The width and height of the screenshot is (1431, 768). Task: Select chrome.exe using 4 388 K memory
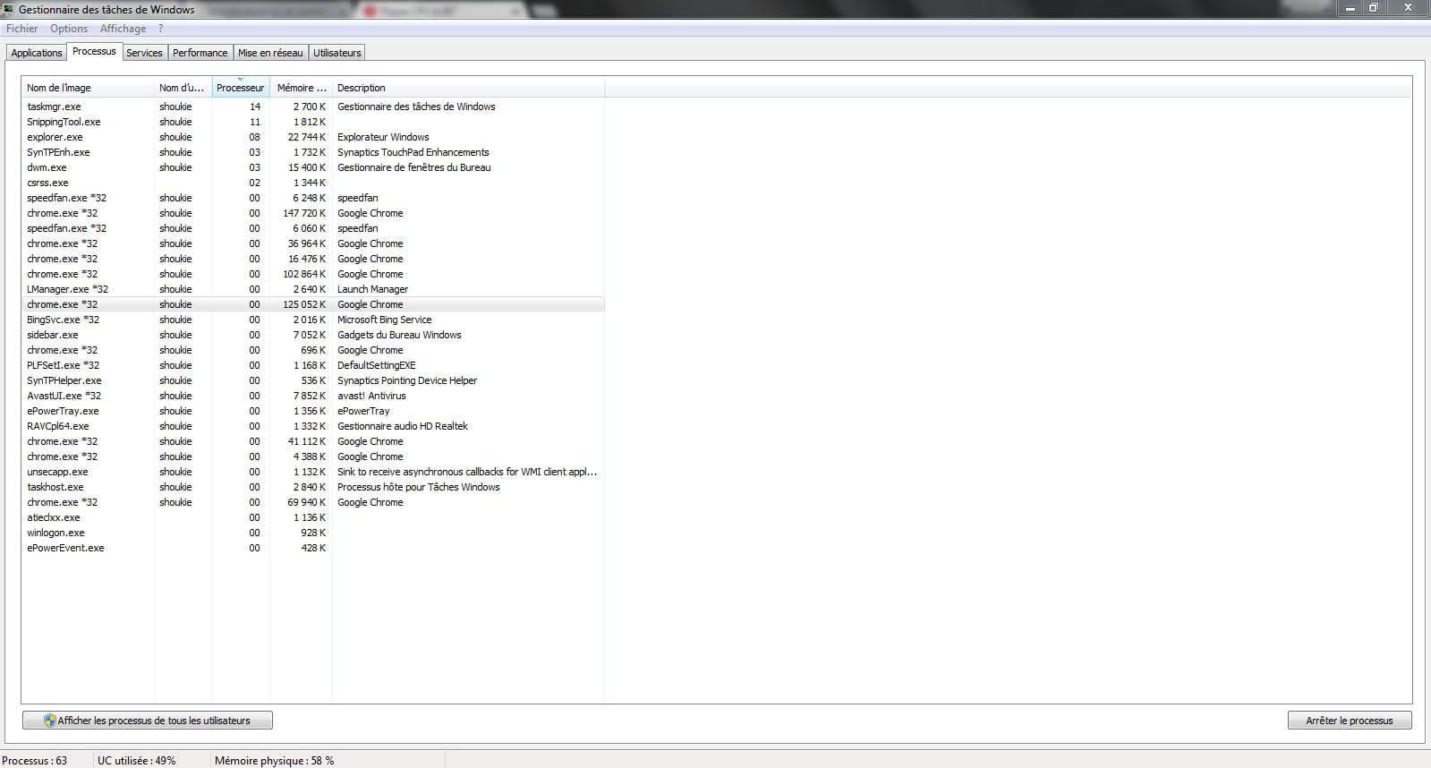tap(313, 457)
